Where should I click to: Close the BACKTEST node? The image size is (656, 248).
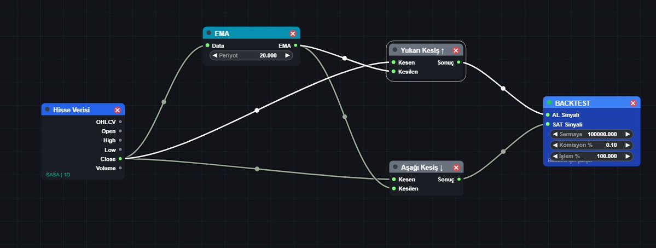point(633,103)
